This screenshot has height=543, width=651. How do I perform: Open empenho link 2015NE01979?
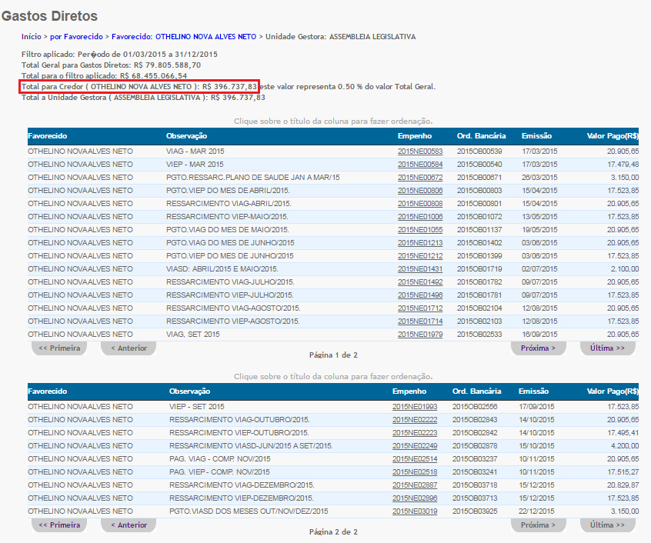pos(420,335)
